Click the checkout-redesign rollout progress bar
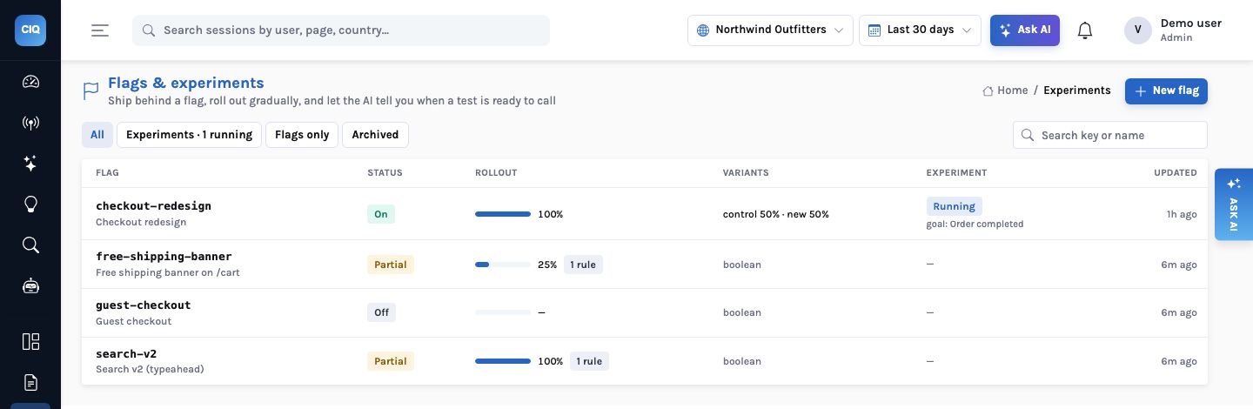The height and width of the screenshot is (409, 1253). [x=503, y=214]
